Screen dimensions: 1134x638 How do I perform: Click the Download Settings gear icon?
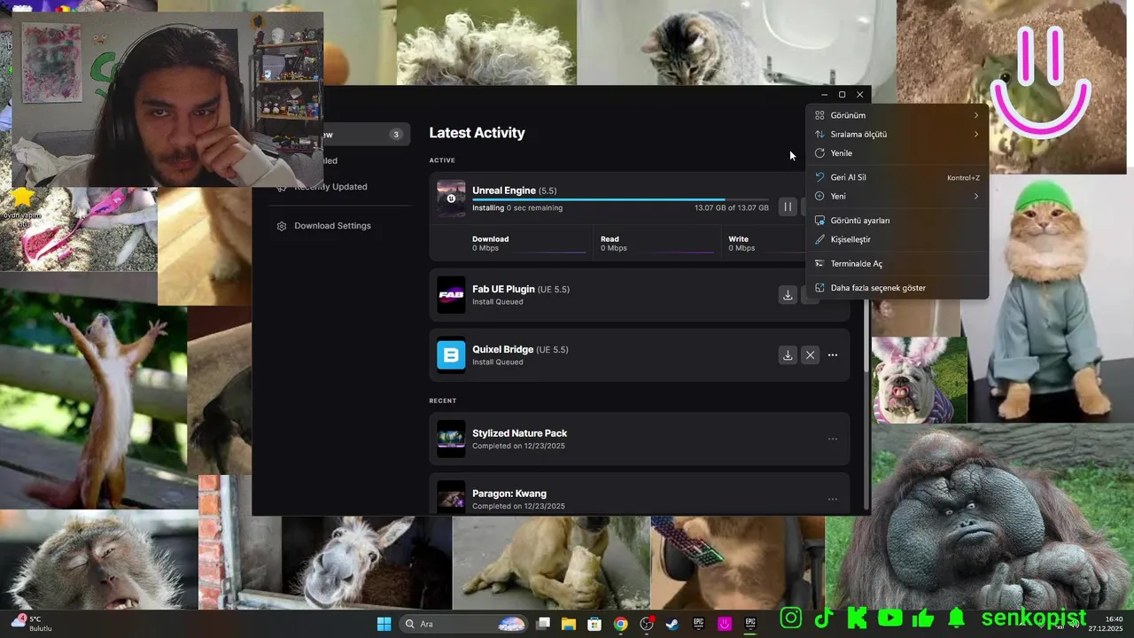[x=282, y=226]
